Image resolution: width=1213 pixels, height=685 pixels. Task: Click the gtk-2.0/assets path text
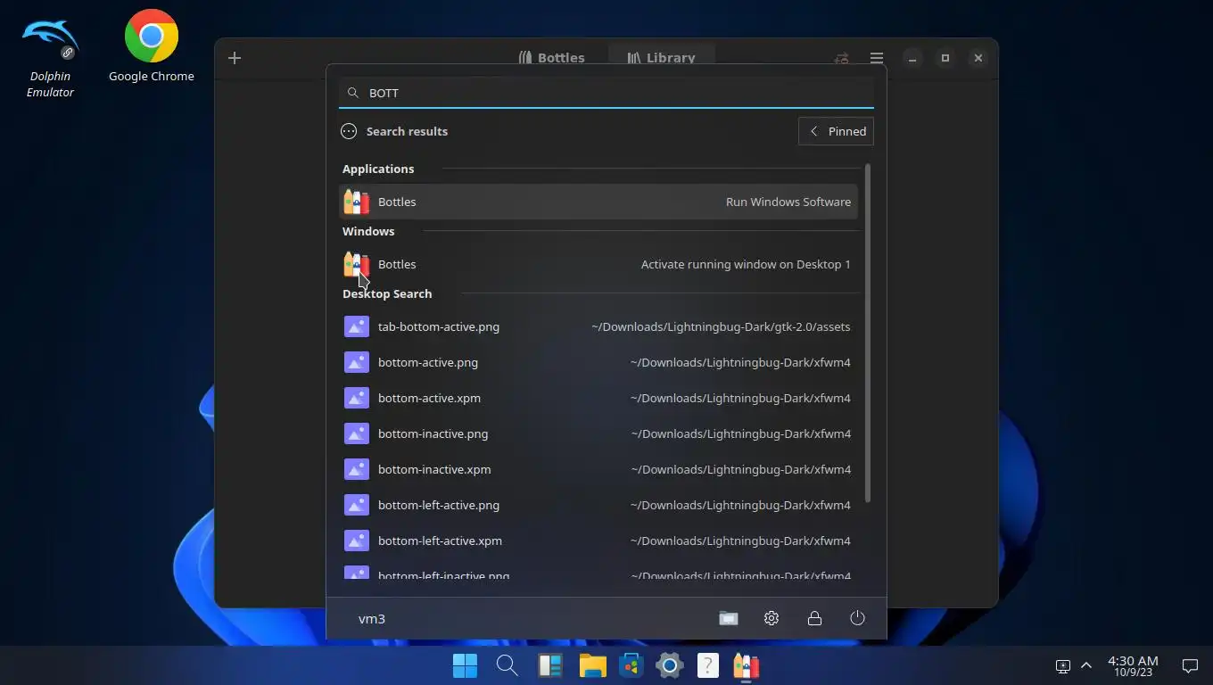(x=721, y=326)
